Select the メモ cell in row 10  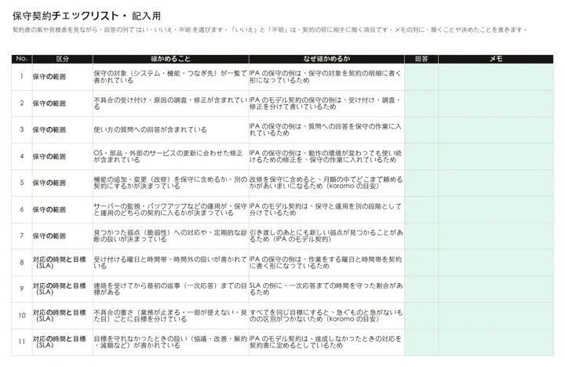click(496, 315)
